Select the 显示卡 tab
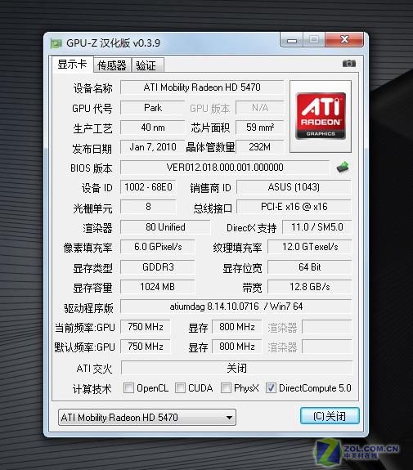The image size is (413, 470). pyautogui.click(x=72, y=64)
